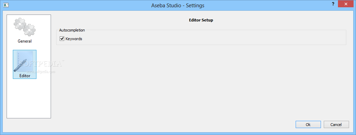Click the Aseba Studio title bar icon
356x135 pixels.
(6, 5)
